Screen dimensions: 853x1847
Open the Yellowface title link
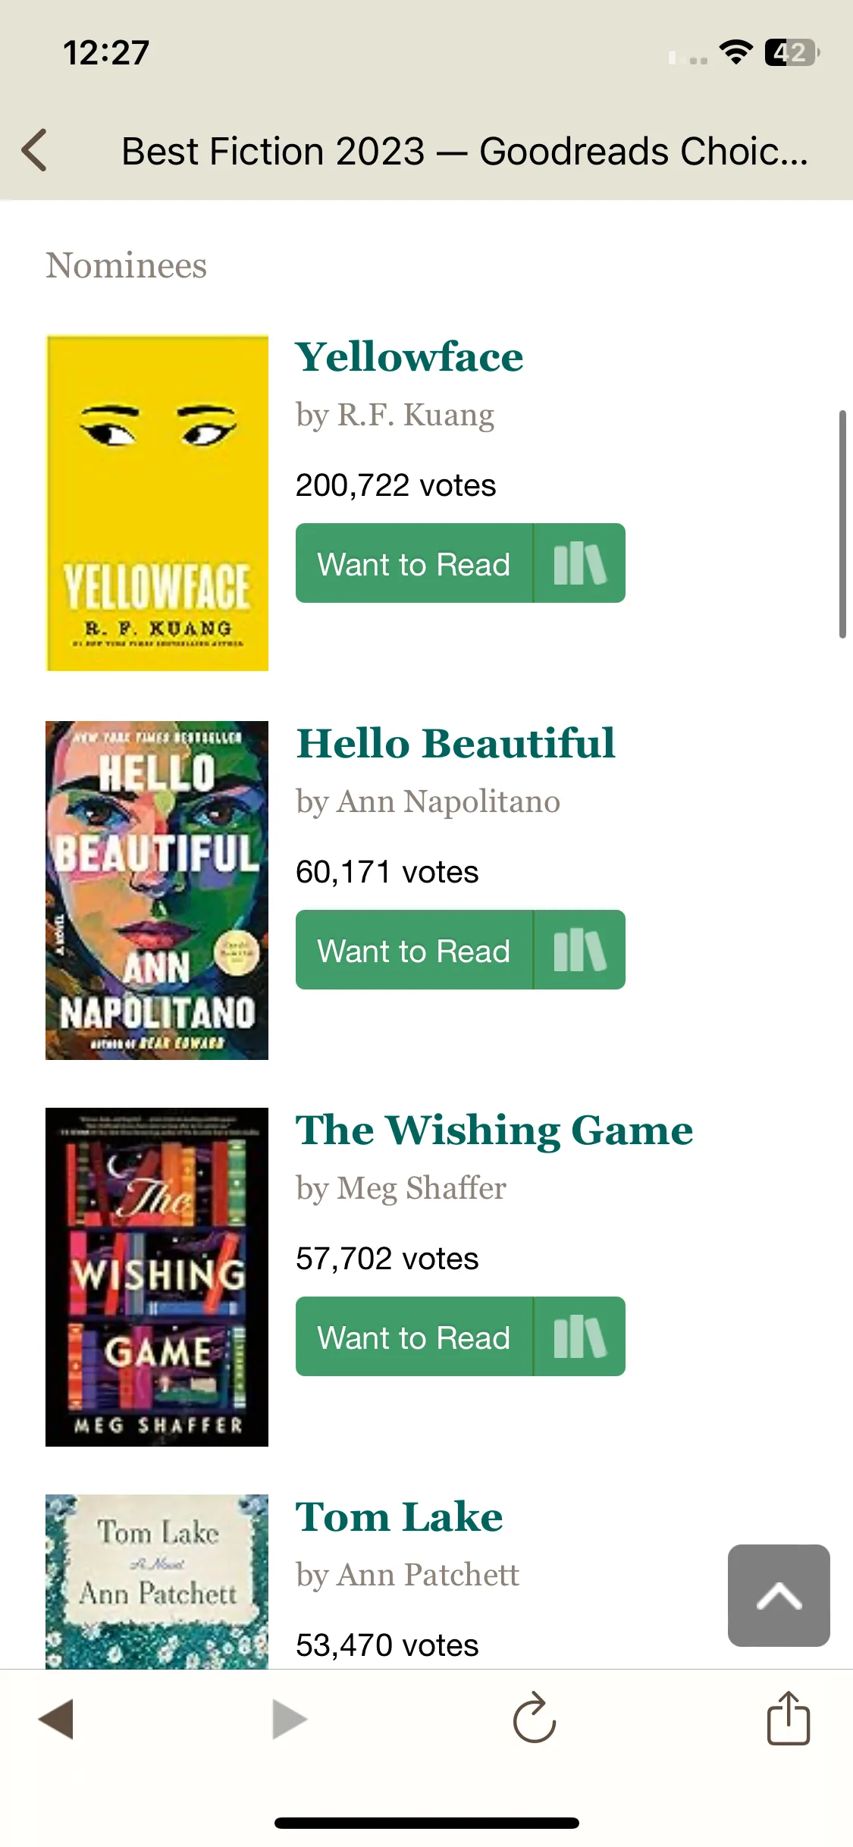pos(409,356)
